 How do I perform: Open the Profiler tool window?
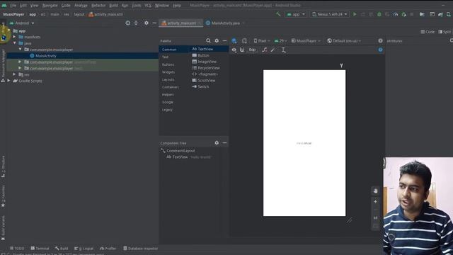coord(108,249)
